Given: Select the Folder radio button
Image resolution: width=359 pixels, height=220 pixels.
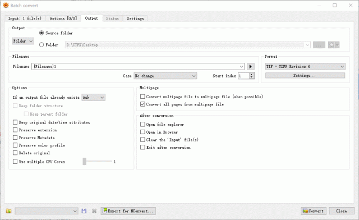Looking at the screenshot, I should coord(42,45).
